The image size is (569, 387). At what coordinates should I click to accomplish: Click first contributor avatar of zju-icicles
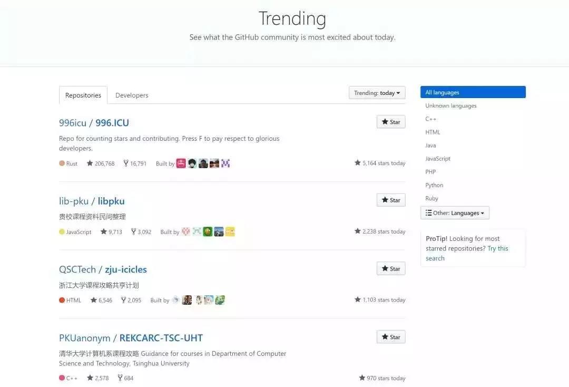pyautogui.click(x=176, y=300)
